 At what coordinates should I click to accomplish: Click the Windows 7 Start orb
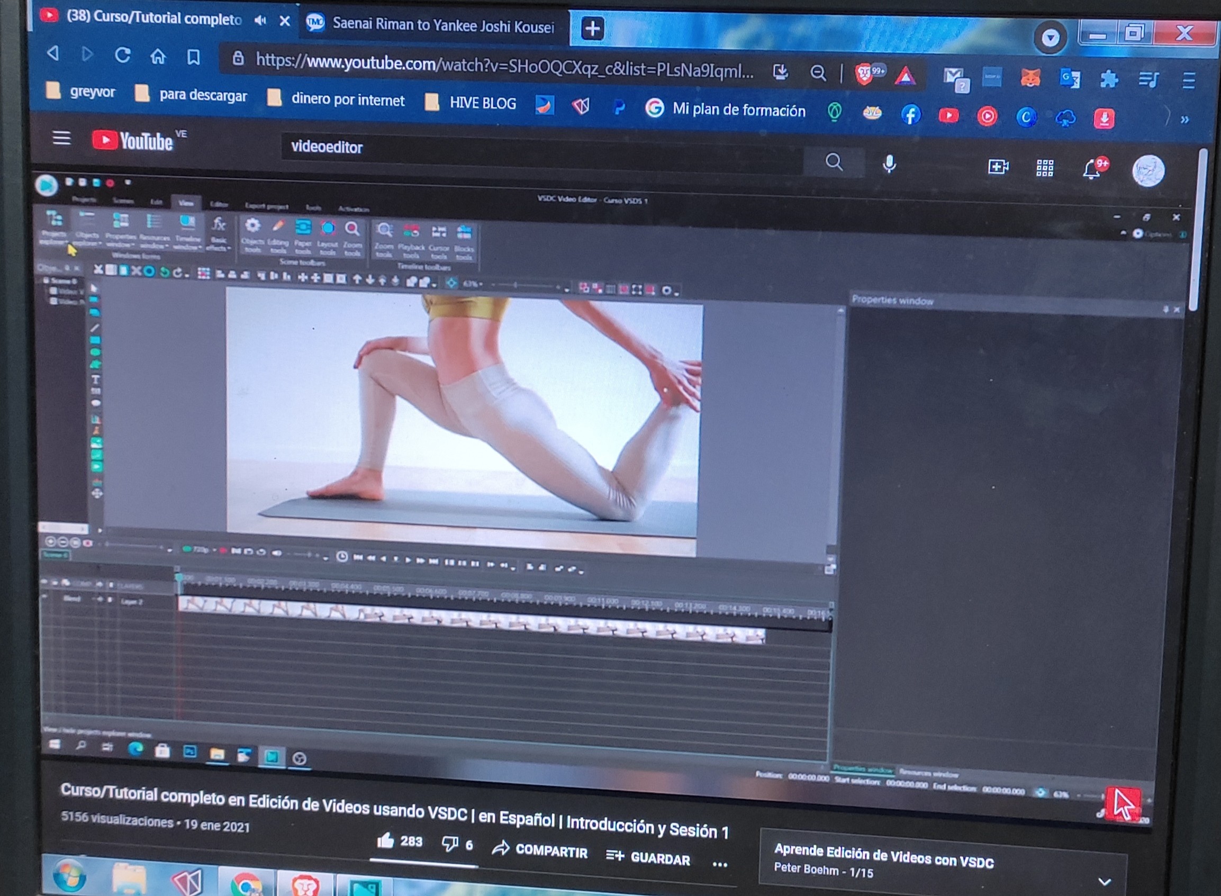tap(70, 876)
